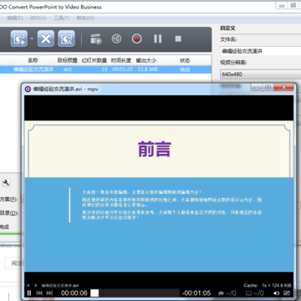Click the toolbar pause button
Screen dimensions: 301x301
(158, 38)
